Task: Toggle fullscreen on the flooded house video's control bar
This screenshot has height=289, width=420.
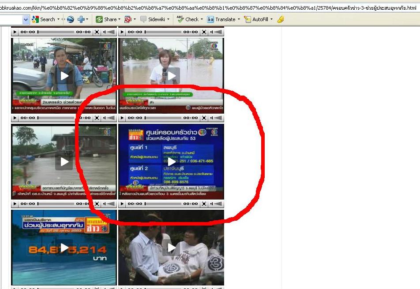Action: (97, 204)
